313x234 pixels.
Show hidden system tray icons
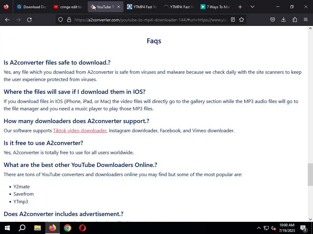pyautogui.click(x=259, y=228)
